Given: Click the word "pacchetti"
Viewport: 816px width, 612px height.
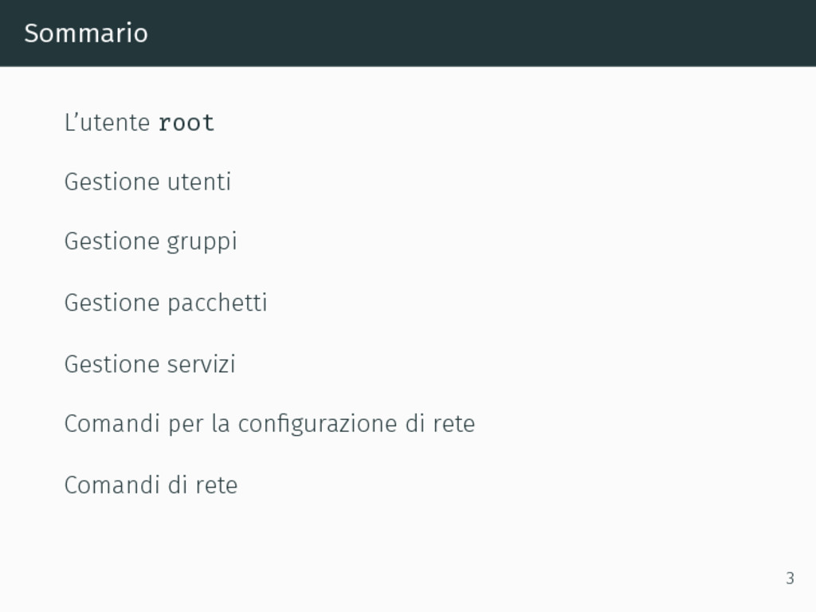Looking at the screenshot, I should click(217, 303).
